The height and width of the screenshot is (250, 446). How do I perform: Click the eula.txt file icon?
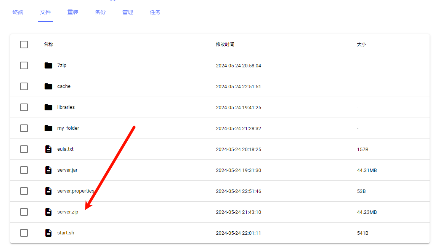48,149
